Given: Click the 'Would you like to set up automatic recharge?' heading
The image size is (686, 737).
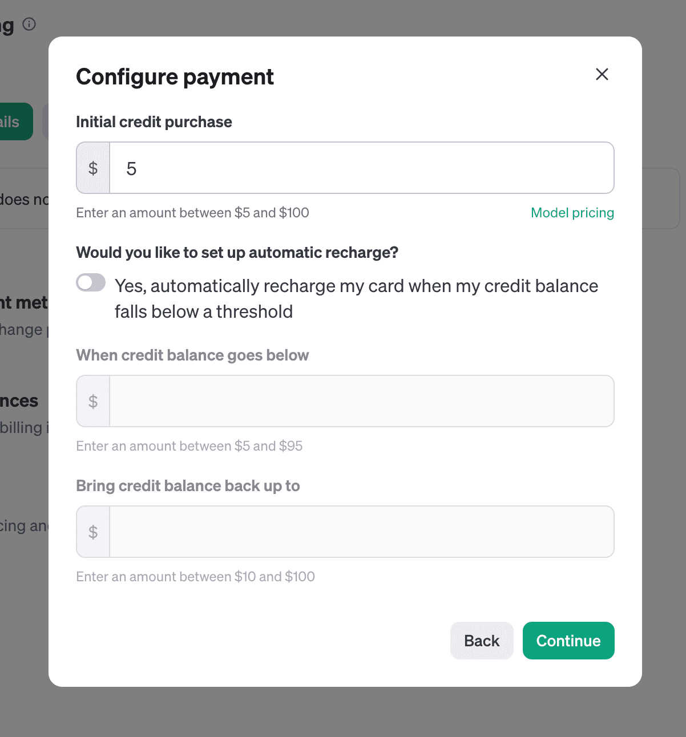Looking at the screenshot, I should tap(237, 253).
